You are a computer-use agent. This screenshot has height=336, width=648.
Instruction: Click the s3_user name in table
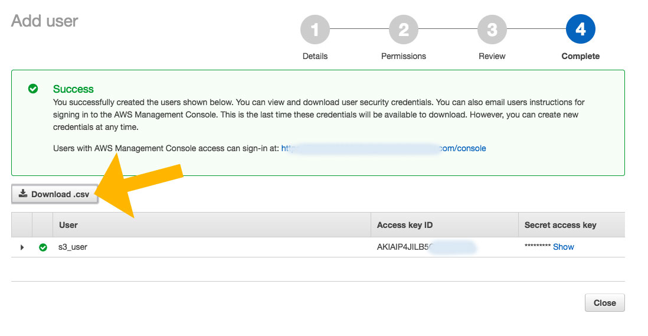pyautogui.click(x=73, y=247)
